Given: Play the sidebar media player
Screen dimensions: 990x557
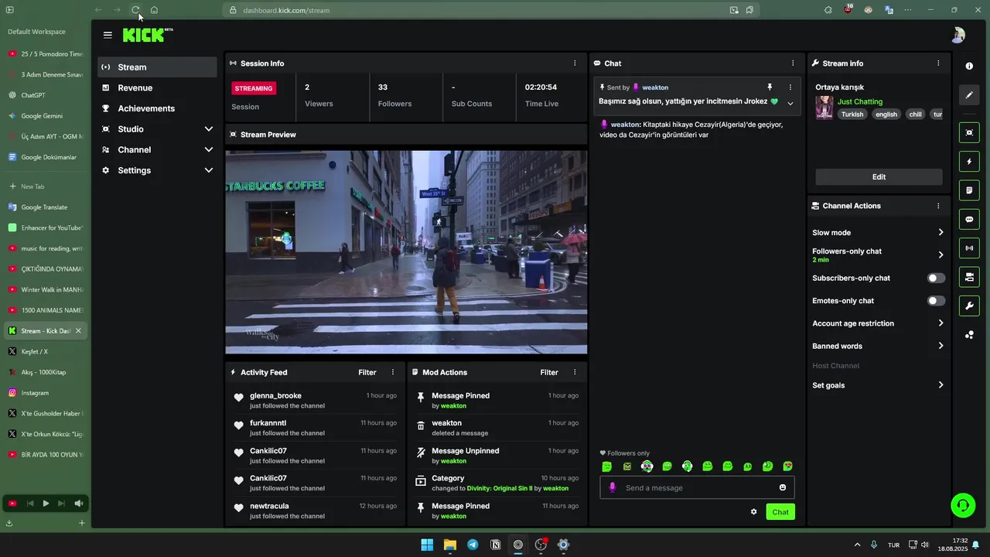Looking at the screenshot, I should click(46, 504).
